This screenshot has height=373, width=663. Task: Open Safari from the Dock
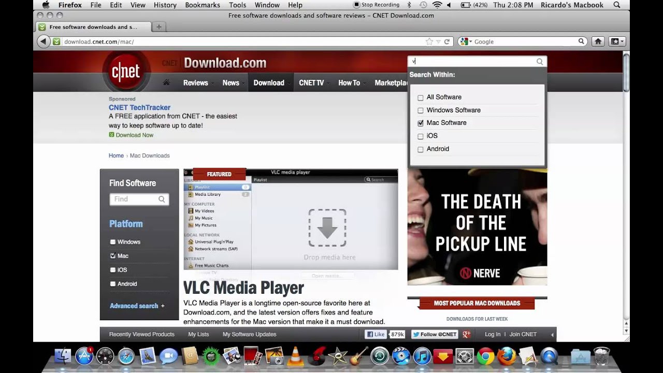(x=126, y=356)
